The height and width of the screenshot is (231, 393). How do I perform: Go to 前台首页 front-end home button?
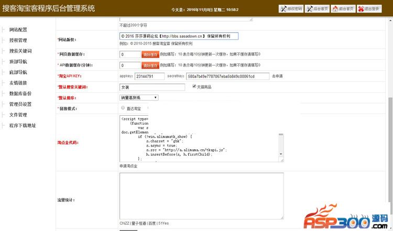(x=343, y=9)
